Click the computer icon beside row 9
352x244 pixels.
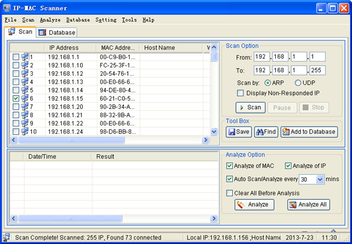25,123
